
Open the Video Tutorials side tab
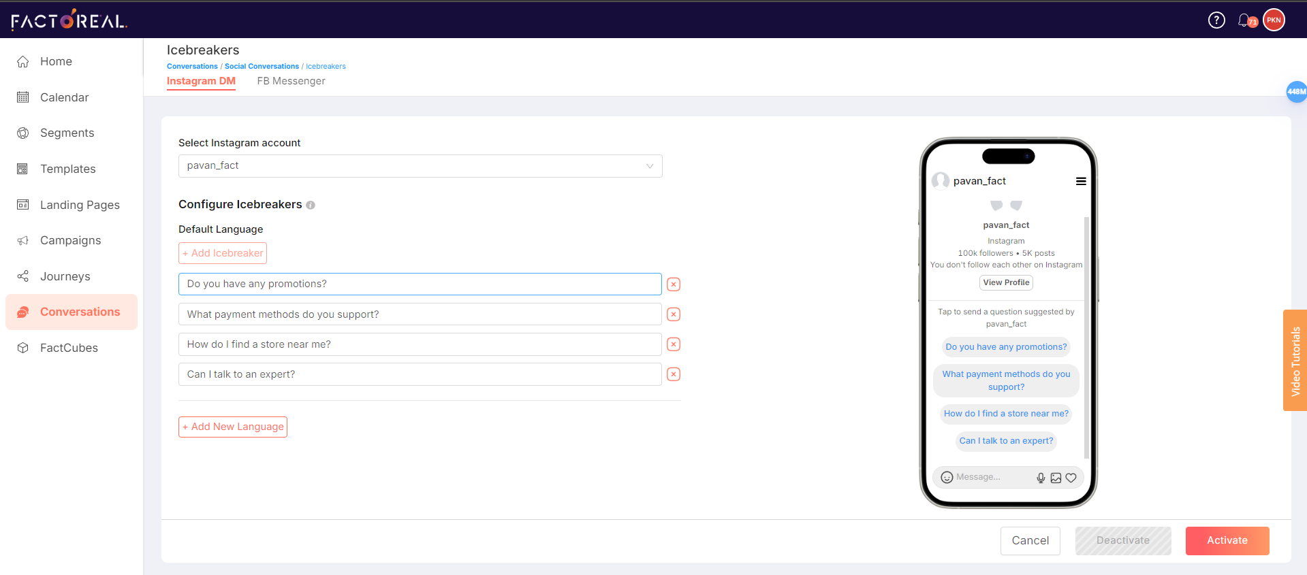(1295, 361)
